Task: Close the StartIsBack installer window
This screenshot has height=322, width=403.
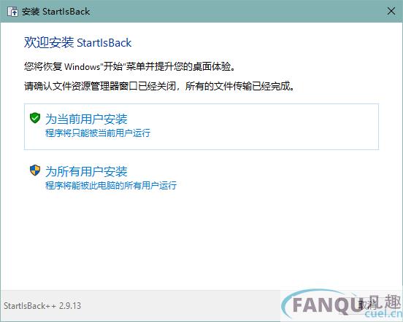Action: 391,11
